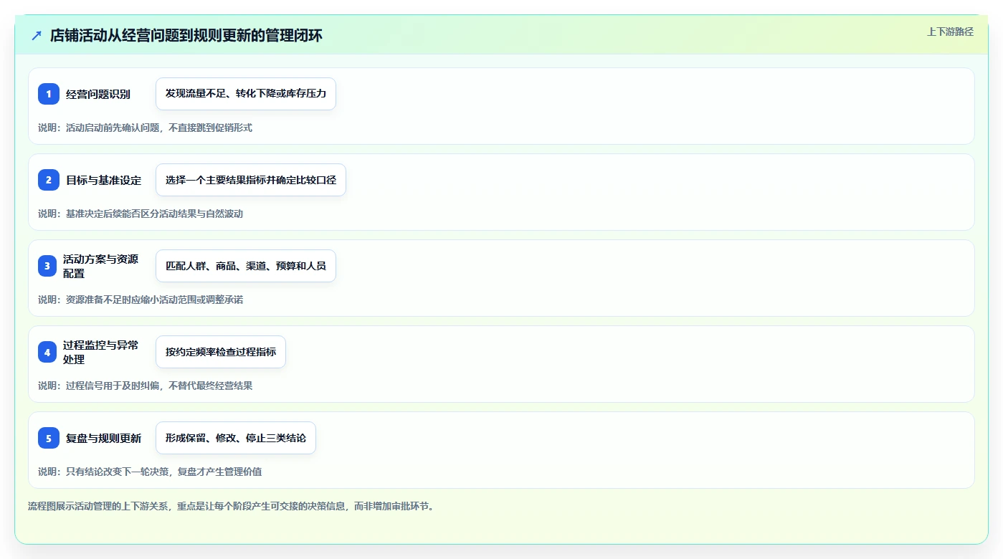Click step number 5 badge
This screenshot has height=559, width=1003.
pyautogui.click(x=49, y=438)
